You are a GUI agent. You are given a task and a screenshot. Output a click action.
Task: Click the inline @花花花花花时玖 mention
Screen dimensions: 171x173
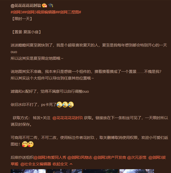pos(68,118)
